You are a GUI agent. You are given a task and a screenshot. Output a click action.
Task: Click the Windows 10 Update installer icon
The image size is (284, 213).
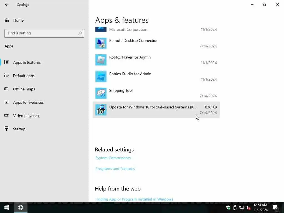pos(101,110)
